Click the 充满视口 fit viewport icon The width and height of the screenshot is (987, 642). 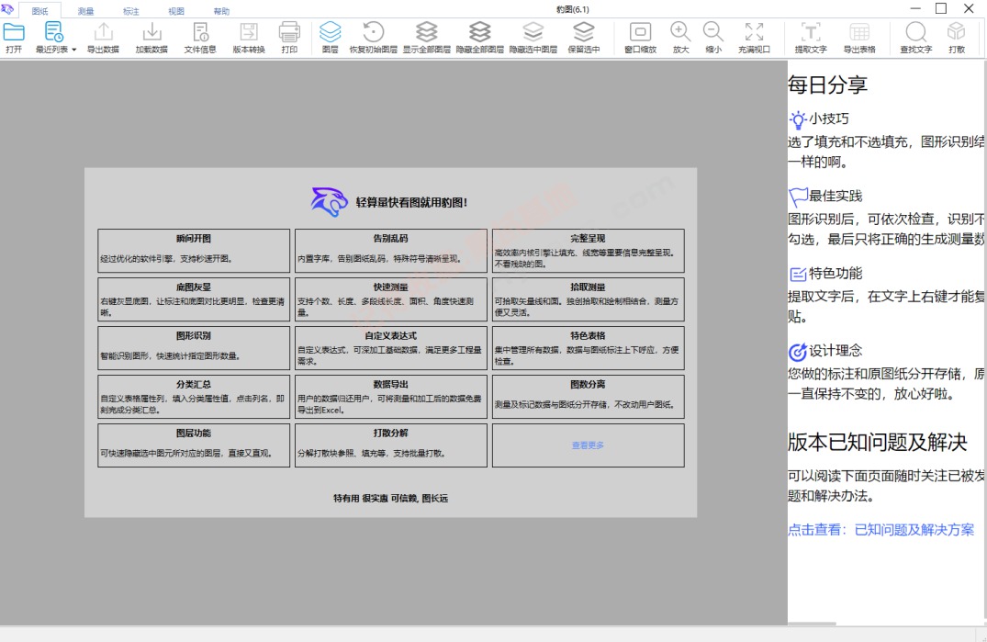click(x=754, y=31)
